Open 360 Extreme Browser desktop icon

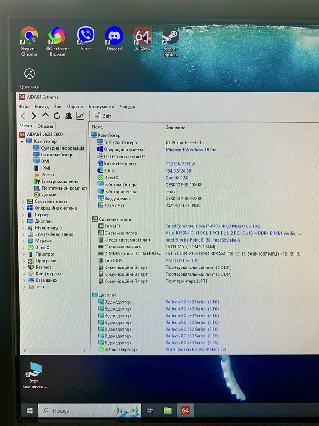pyautogui.click(x=57, y=41)
